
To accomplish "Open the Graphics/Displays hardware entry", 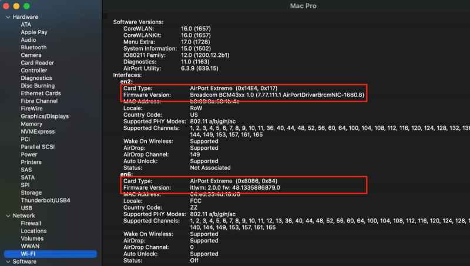I will pyautogui.click(x=45, y=116).
